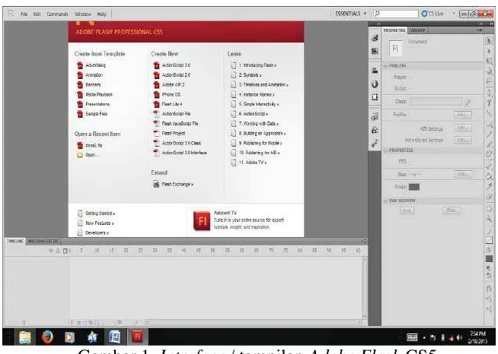498x354 pixels.
Task: Select the Subselection tool
Action: [489, 51]
